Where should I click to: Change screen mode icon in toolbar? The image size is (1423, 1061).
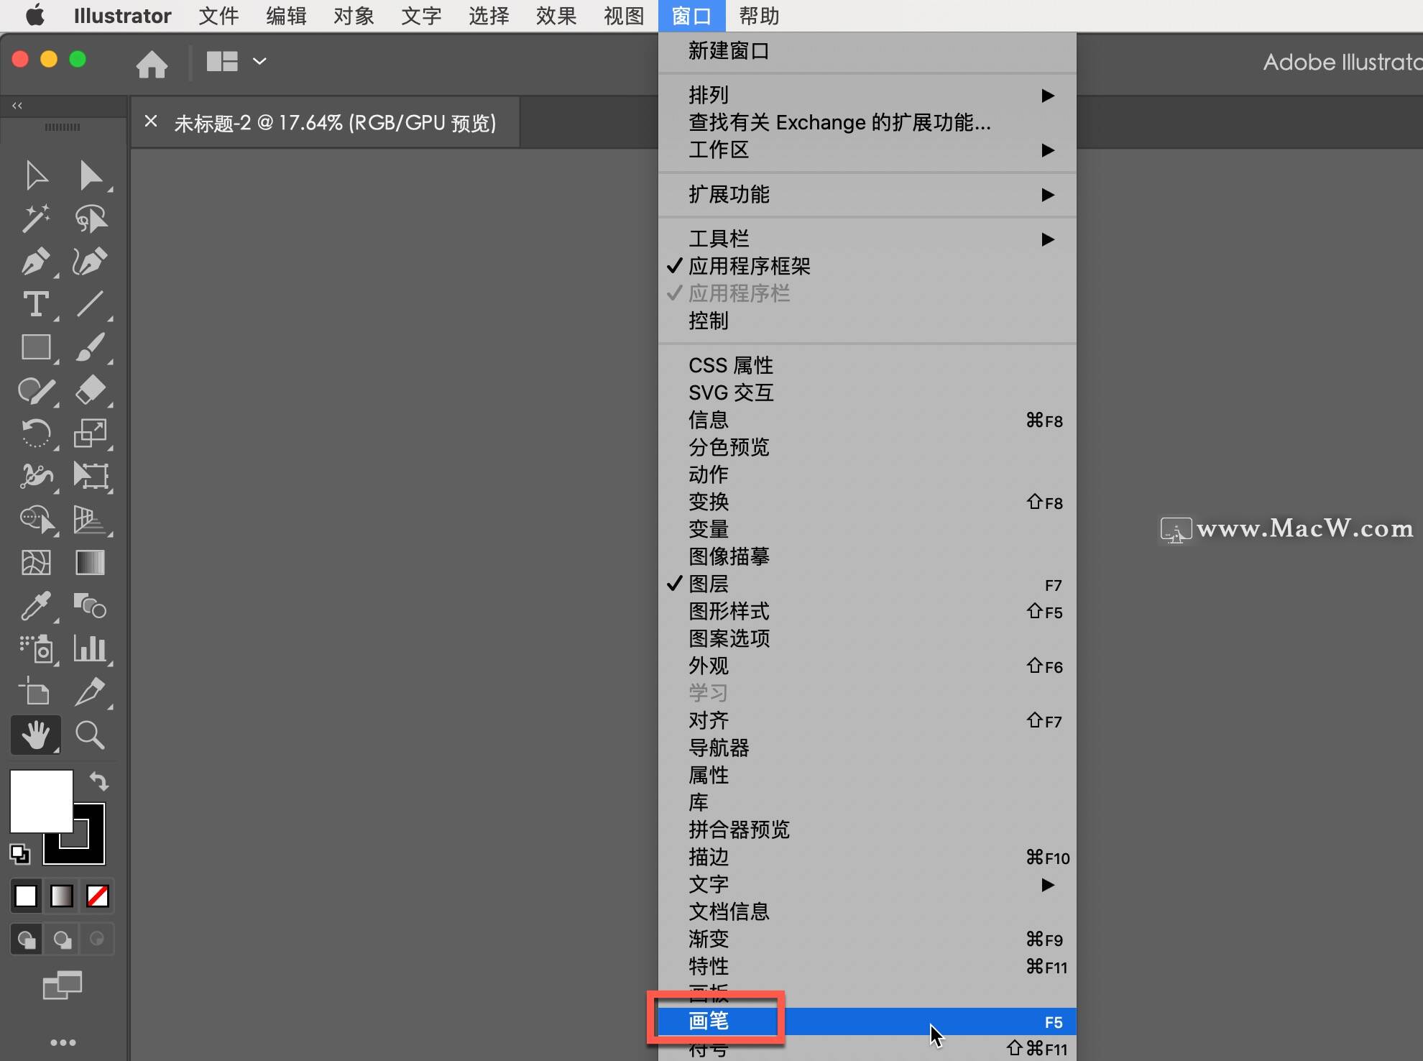pos(63,986)
